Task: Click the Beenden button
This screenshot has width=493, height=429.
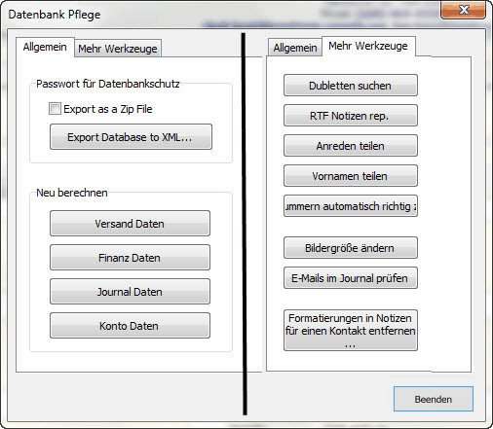Action: click(x=434, y=399)
